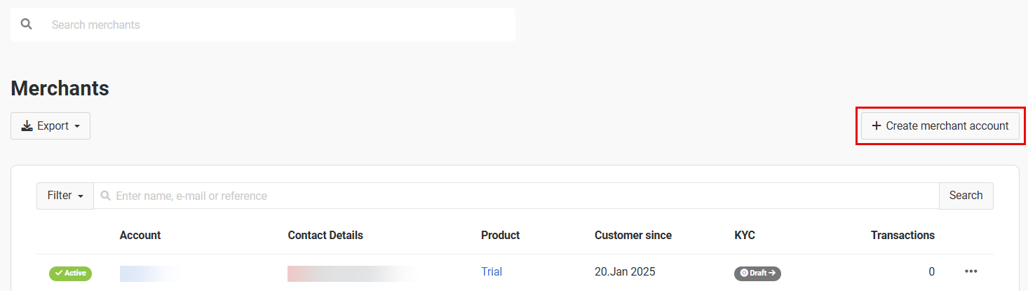Open the Export dropdown caret

pyautogui.click(x=76, y=127)
